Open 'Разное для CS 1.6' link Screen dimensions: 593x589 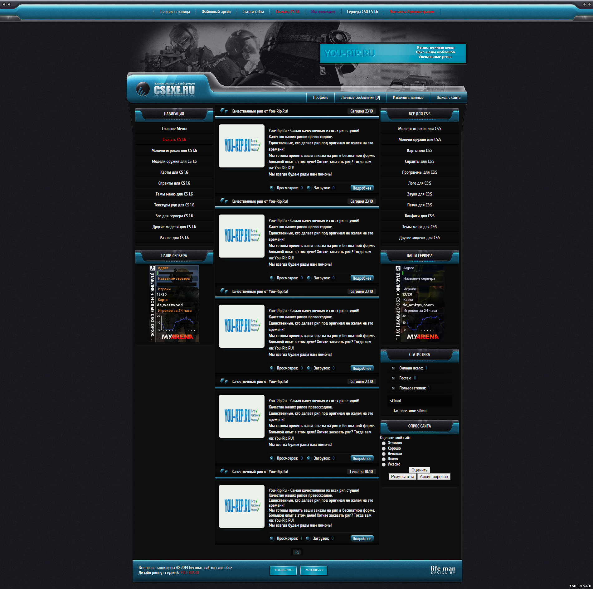(x=174, y=238)
